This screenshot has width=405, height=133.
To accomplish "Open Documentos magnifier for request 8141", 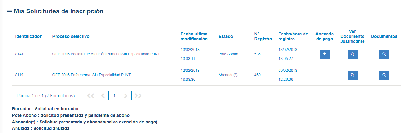I will 384,54.
